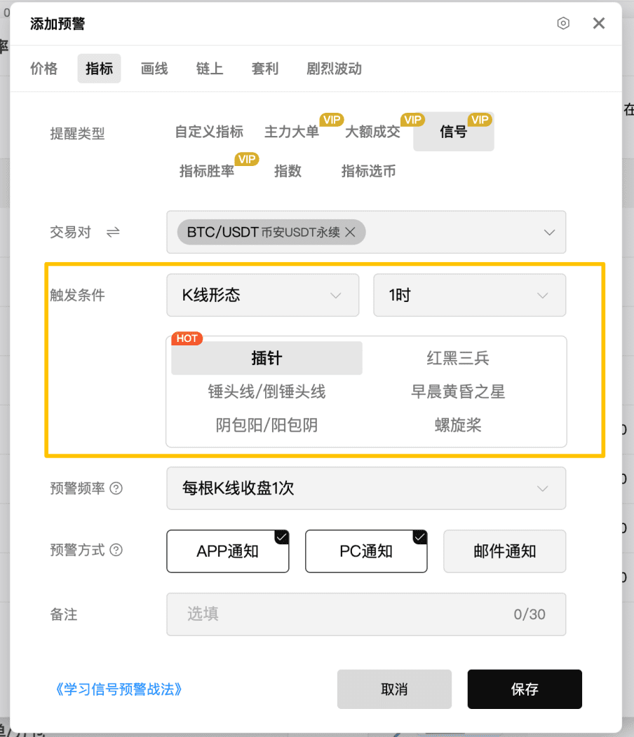The width and height of the screenshot is (634, 737).
Task: Select the 插针 pattern
Action: coord(267,358)
